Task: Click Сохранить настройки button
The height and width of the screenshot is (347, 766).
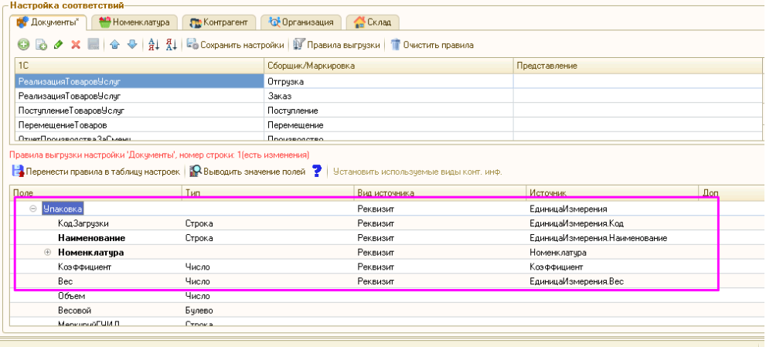Action: tap(235, 45)
